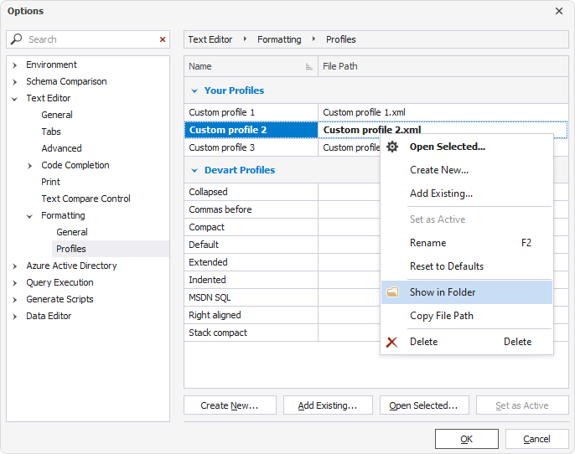
Task: Clear the search box with red X
Action: (x=163, y=39)
